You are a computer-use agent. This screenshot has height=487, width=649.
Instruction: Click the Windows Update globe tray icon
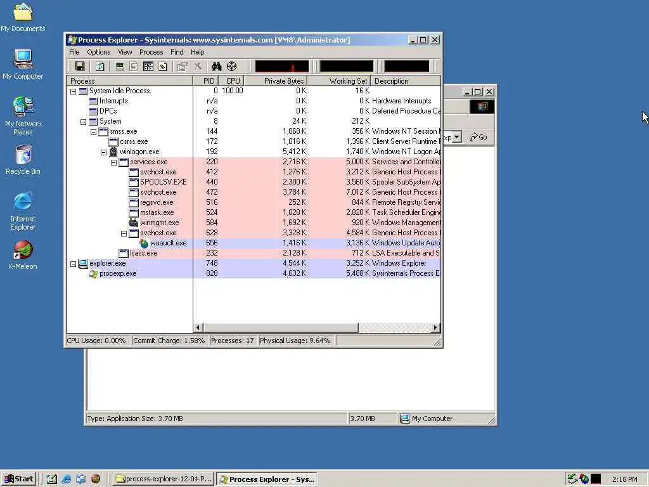[x=584, y=479]
